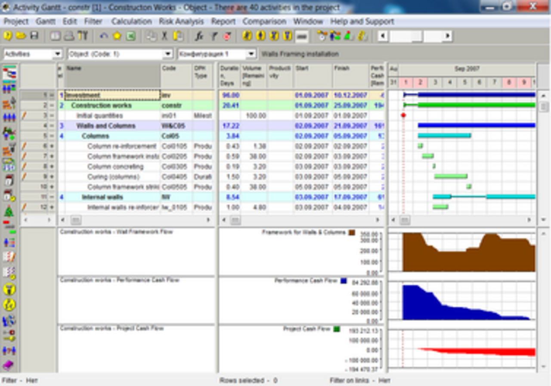551x386 pixels.
Task: Click the yellow help icon in the toolbar
Action: [x=8, y=36]
